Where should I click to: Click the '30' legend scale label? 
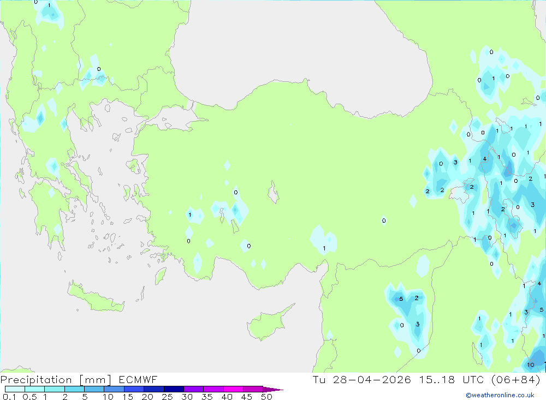187,397
